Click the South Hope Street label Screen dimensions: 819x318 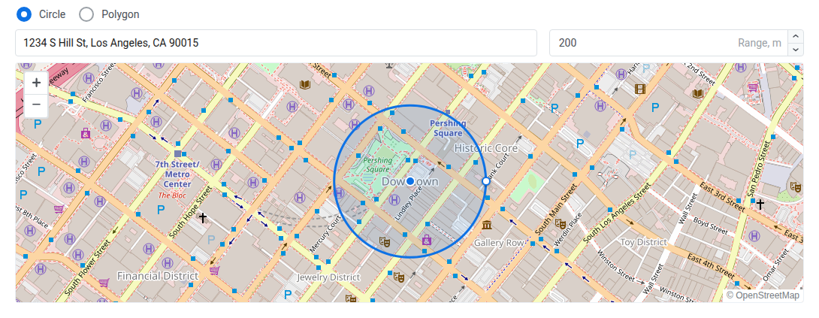189,212
